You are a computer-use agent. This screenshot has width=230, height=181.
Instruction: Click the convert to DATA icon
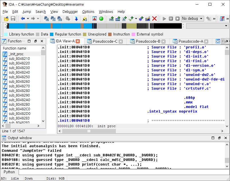[118, 19]
